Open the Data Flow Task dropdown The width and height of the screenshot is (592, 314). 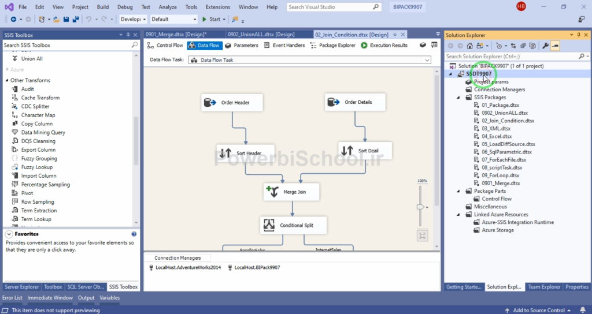(427, 60)
